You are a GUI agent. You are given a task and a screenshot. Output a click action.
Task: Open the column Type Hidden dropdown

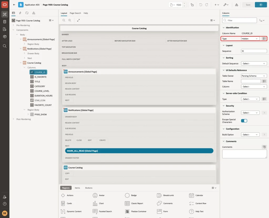point(250,39)
